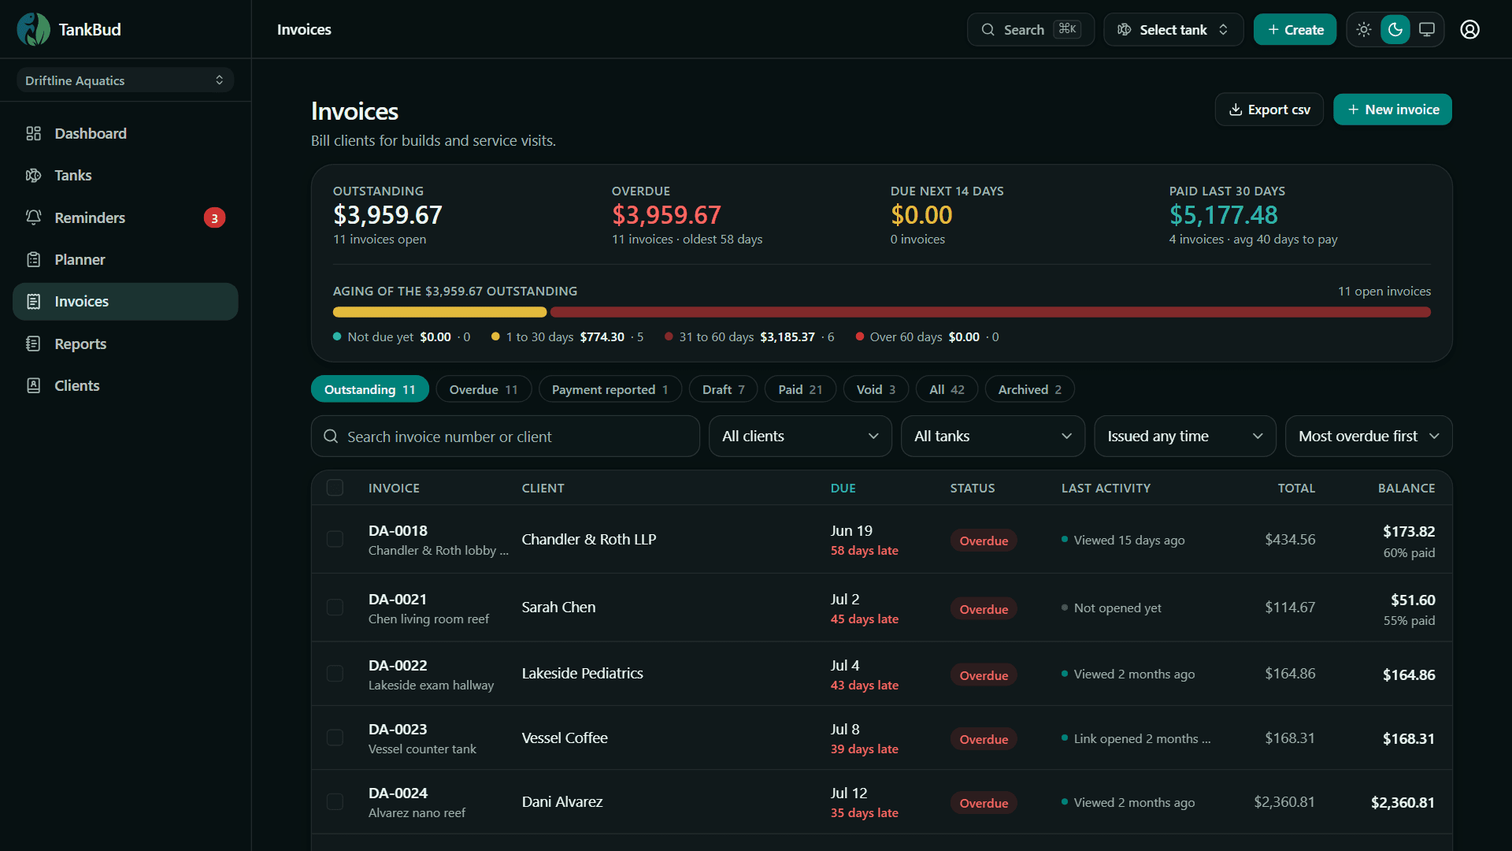Switch to system theme monitor icon
The width and height of the screenshot is (1512, 851).
[1426, 30]
